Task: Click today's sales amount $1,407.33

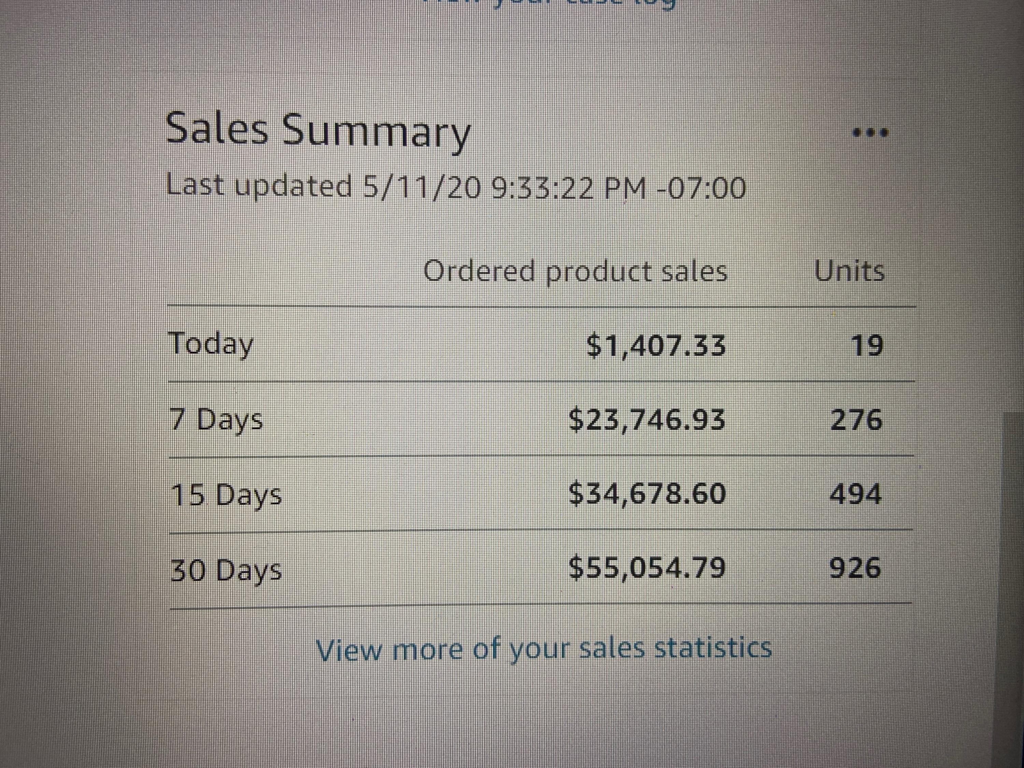Action: (655, 346)
